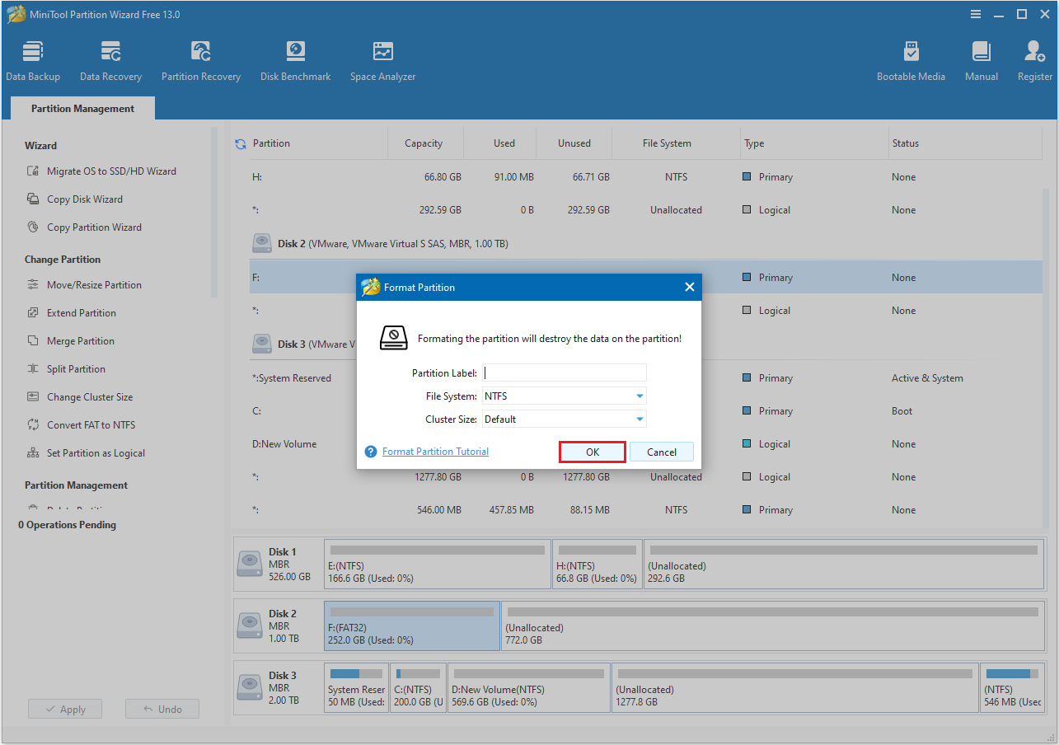
Task: Open Partition Recovery
Action: pyautogui.click(x=200, y=58)
